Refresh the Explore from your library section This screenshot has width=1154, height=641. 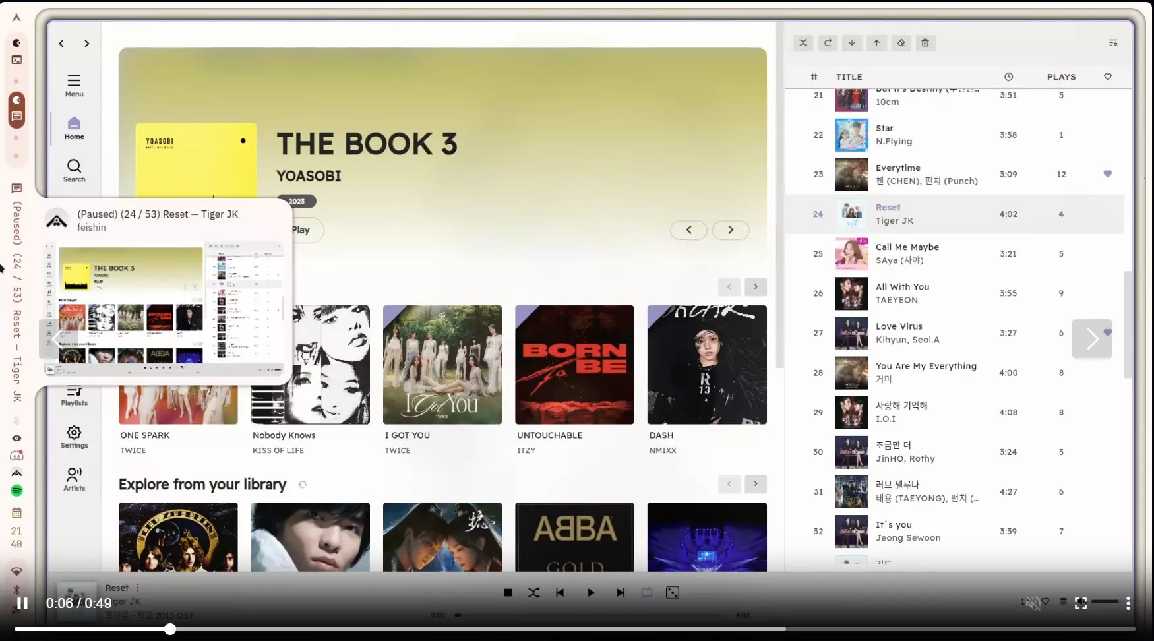point(303,485)
